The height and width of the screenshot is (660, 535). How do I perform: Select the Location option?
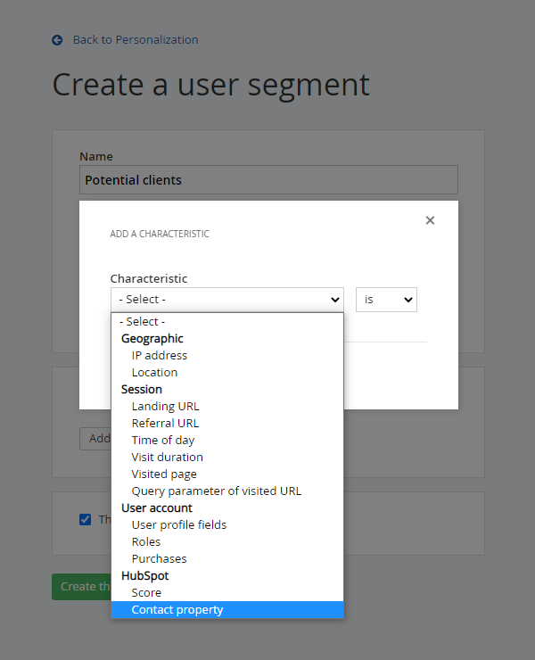point(154,373)
